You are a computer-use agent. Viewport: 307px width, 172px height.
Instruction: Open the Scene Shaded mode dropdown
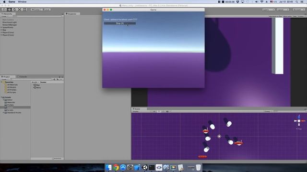(142, 111)
